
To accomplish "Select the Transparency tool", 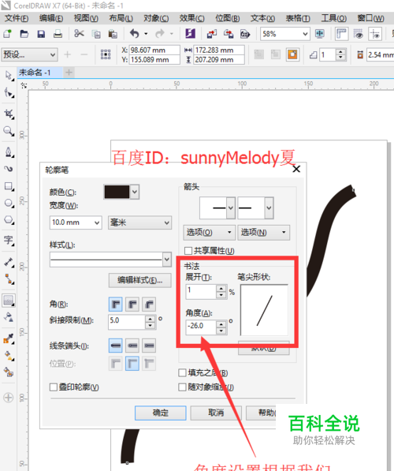I will point(9,317).
